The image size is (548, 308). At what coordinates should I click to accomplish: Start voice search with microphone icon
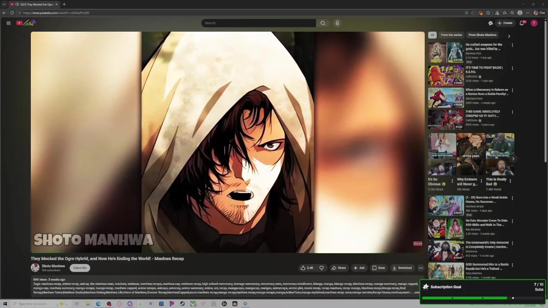[x=337, y=23]
